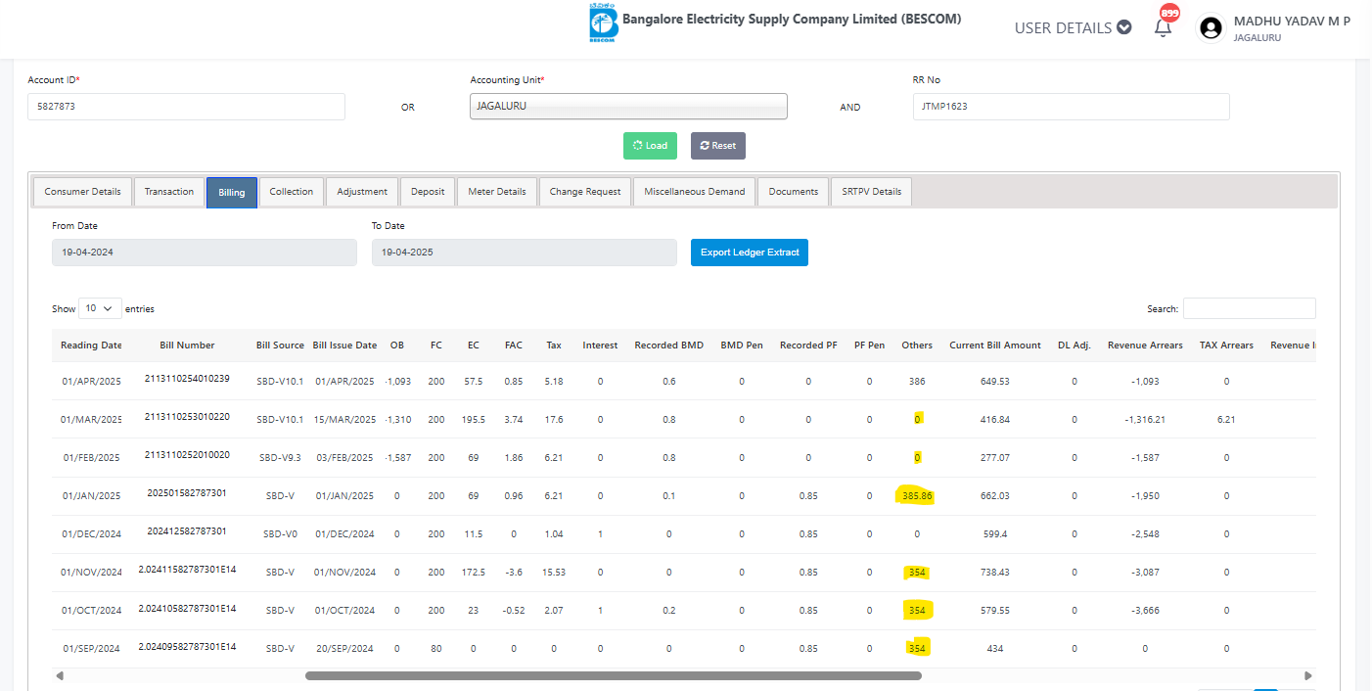
Task: Click the user profile avatar icon
Action: (1211, 28)
